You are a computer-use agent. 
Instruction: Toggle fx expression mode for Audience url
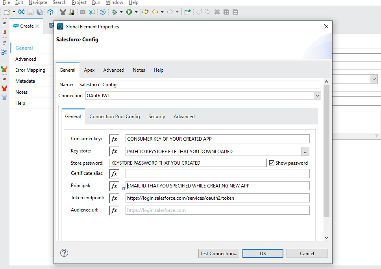[x=114, y=210]
